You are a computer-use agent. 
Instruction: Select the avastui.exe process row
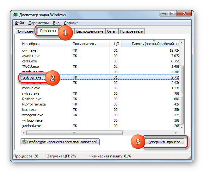coord(100,56)
